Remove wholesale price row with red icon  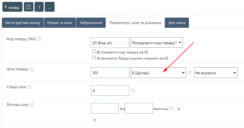click(x=179, y=109)
